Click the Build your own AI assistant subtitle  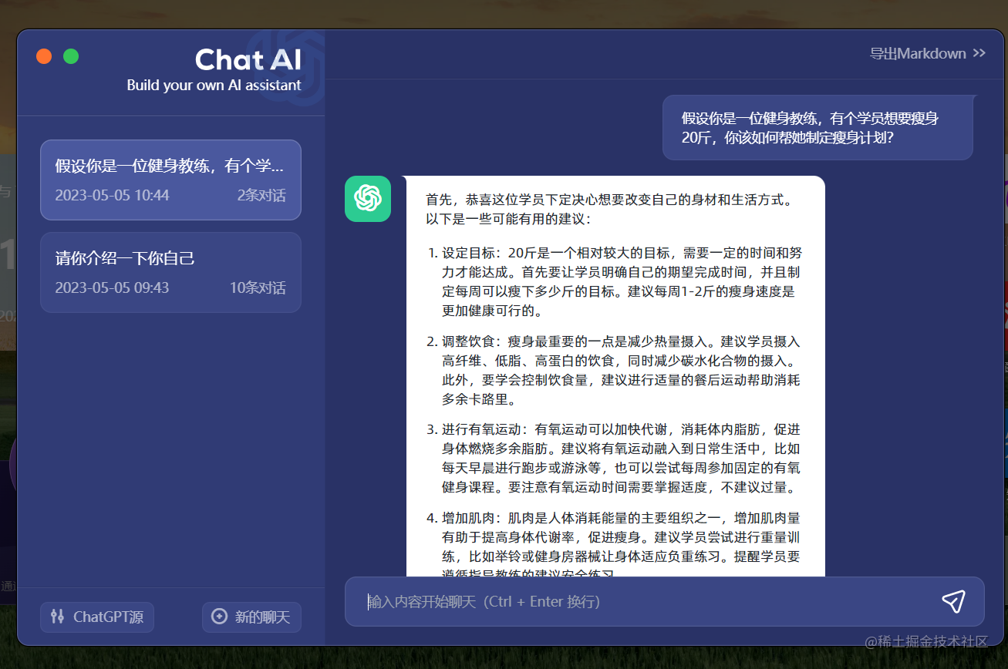pyautogui.click(x=214, y=85)
